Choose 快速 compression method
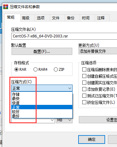The height and width of the screenshot is (147, 117). 42,103
